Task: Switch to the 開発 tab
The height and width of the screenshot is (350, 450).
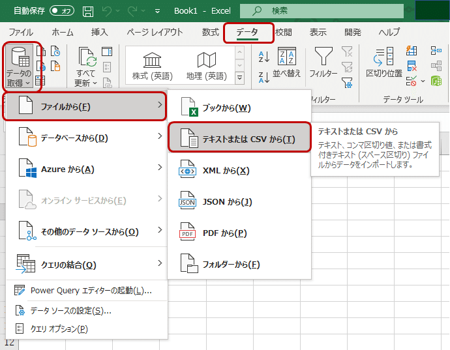Action: coord(352,32)
